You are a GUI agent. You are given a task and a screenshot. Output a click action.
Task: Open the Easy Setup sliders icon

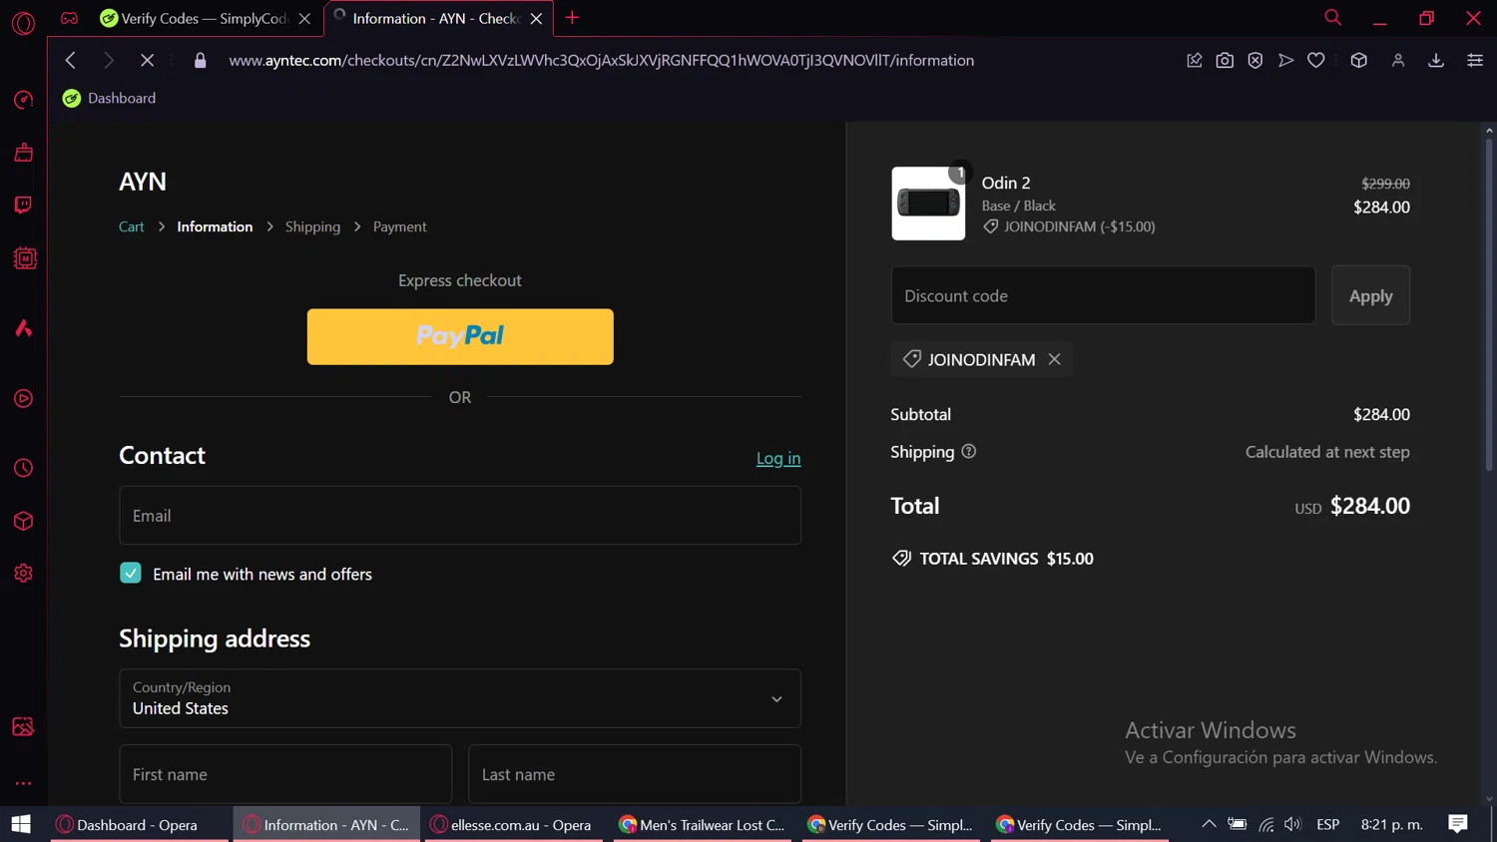click(1475, 60)
